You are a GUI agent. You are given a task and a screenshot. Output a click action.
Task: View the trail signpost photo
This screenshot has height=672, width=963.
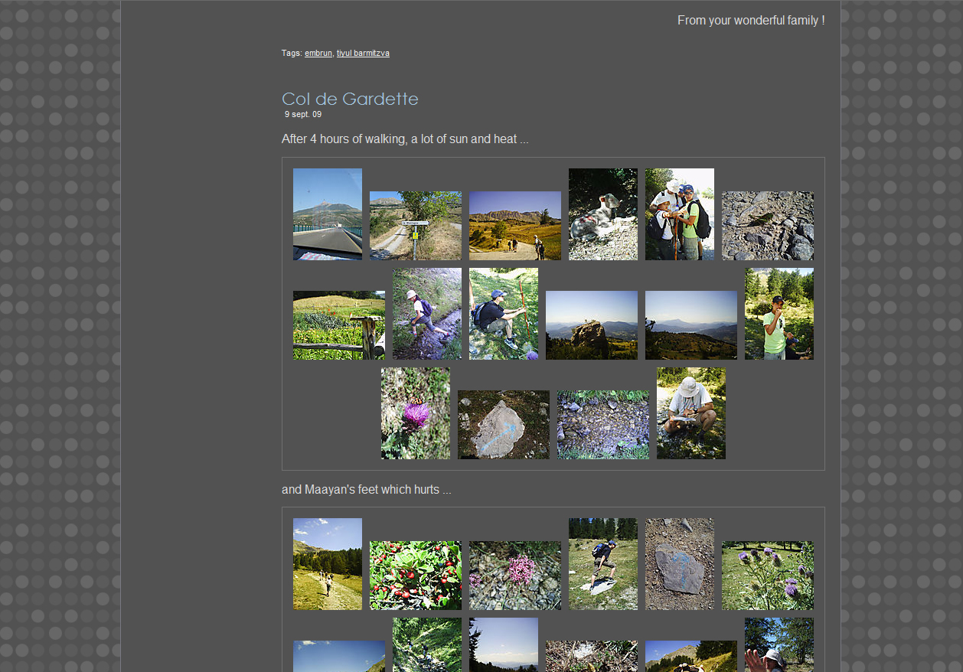416,225
